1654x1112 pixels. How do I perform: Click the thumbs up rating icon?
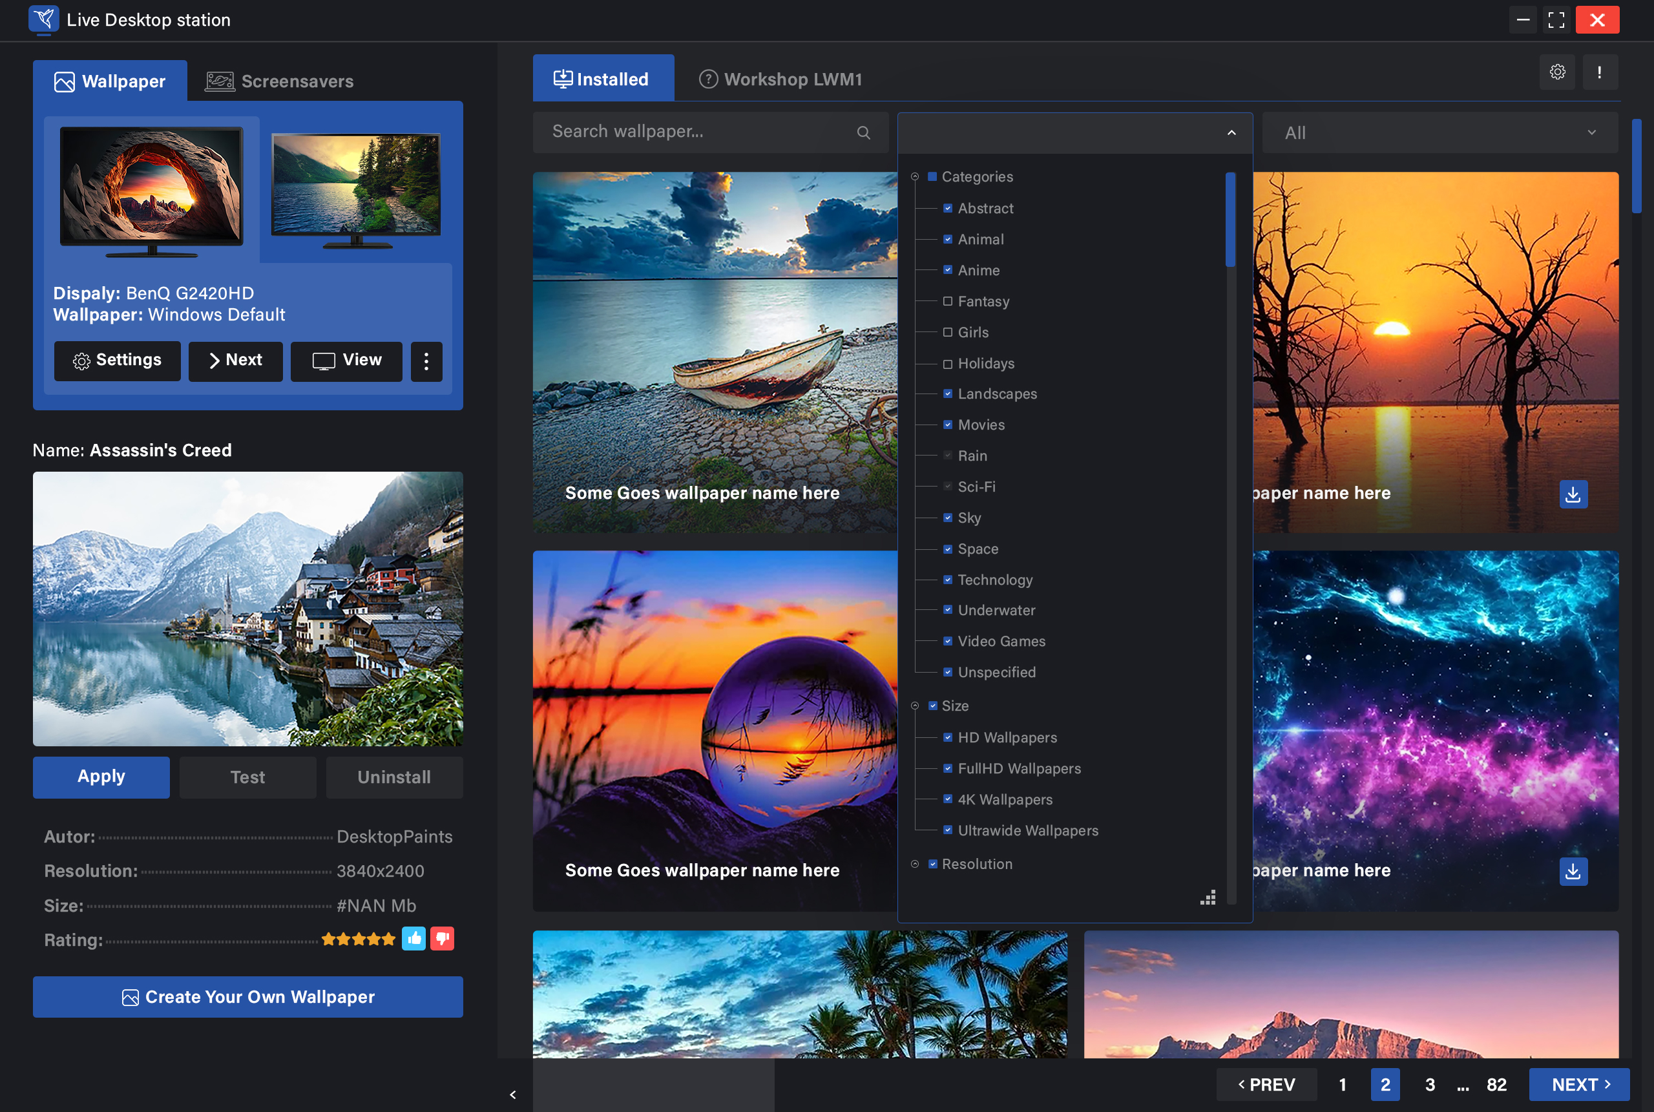tap(413, 938)
